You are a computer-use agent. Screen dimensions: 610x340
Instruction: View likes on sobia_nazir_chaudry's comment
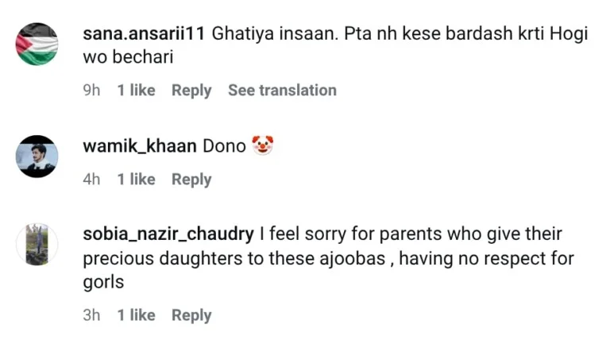tap(136, 315)
